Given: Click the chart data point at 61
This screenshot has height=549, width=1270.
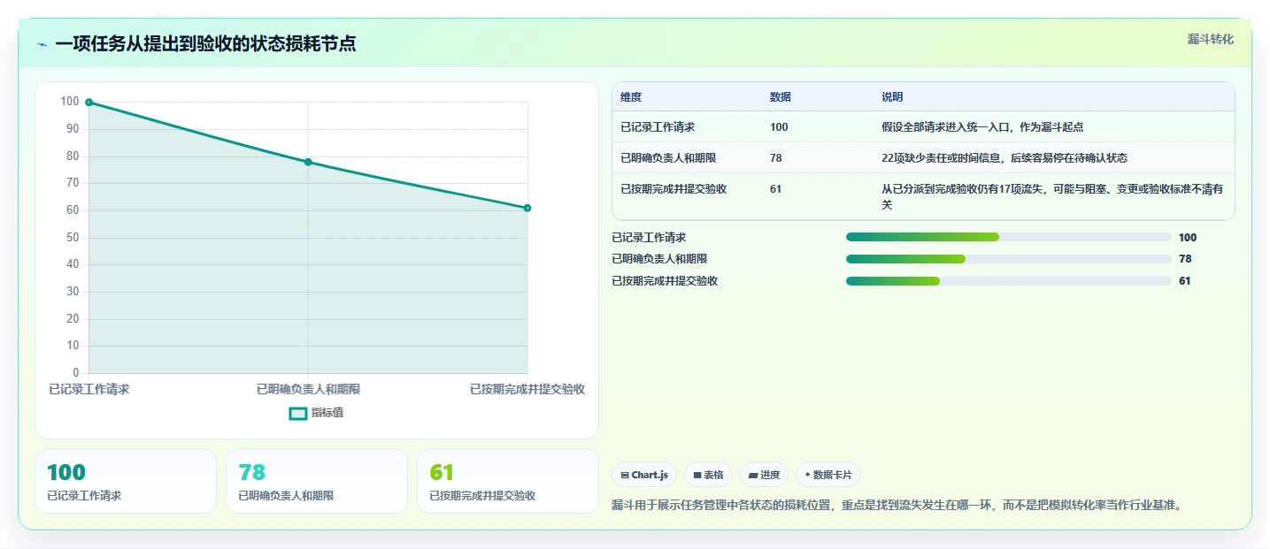Looking at the screenshot, I should [527, 208].
